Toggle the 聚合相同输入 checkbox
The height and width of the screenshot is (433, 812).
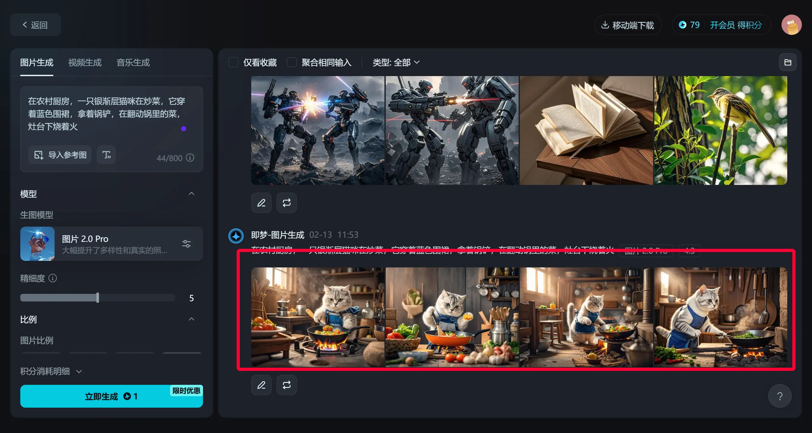[292, 62]
